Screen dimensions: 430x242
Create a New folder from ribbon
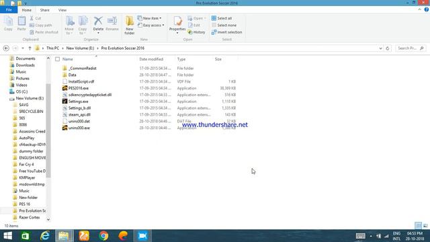click(130, 26)
